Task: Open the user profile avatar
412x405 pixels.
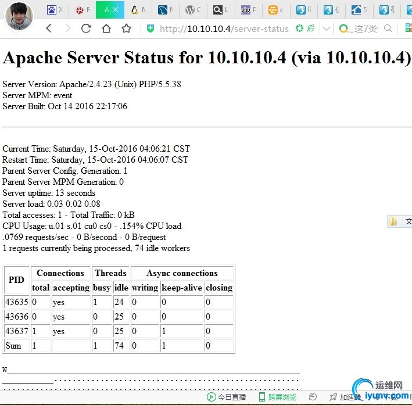Action: [19, 16]
